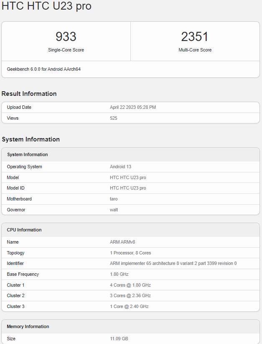This screenshot has height=344, width=262.
Task: Click the Cluster 3 value 1 Core @ 2.40 GHz
Action: 129,307
